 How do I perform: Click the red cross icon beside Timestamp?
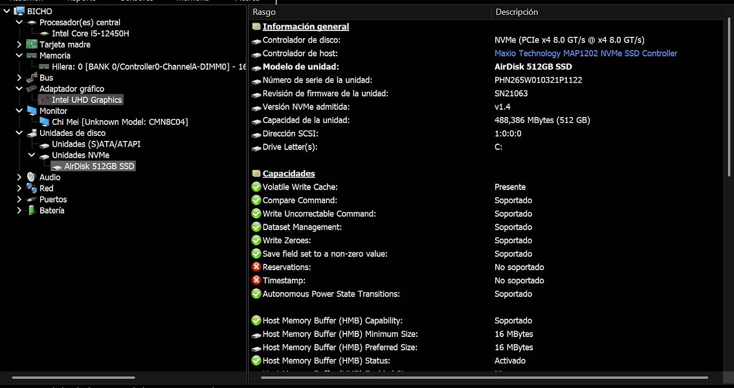pyautogui.click(x=256, y=281)
